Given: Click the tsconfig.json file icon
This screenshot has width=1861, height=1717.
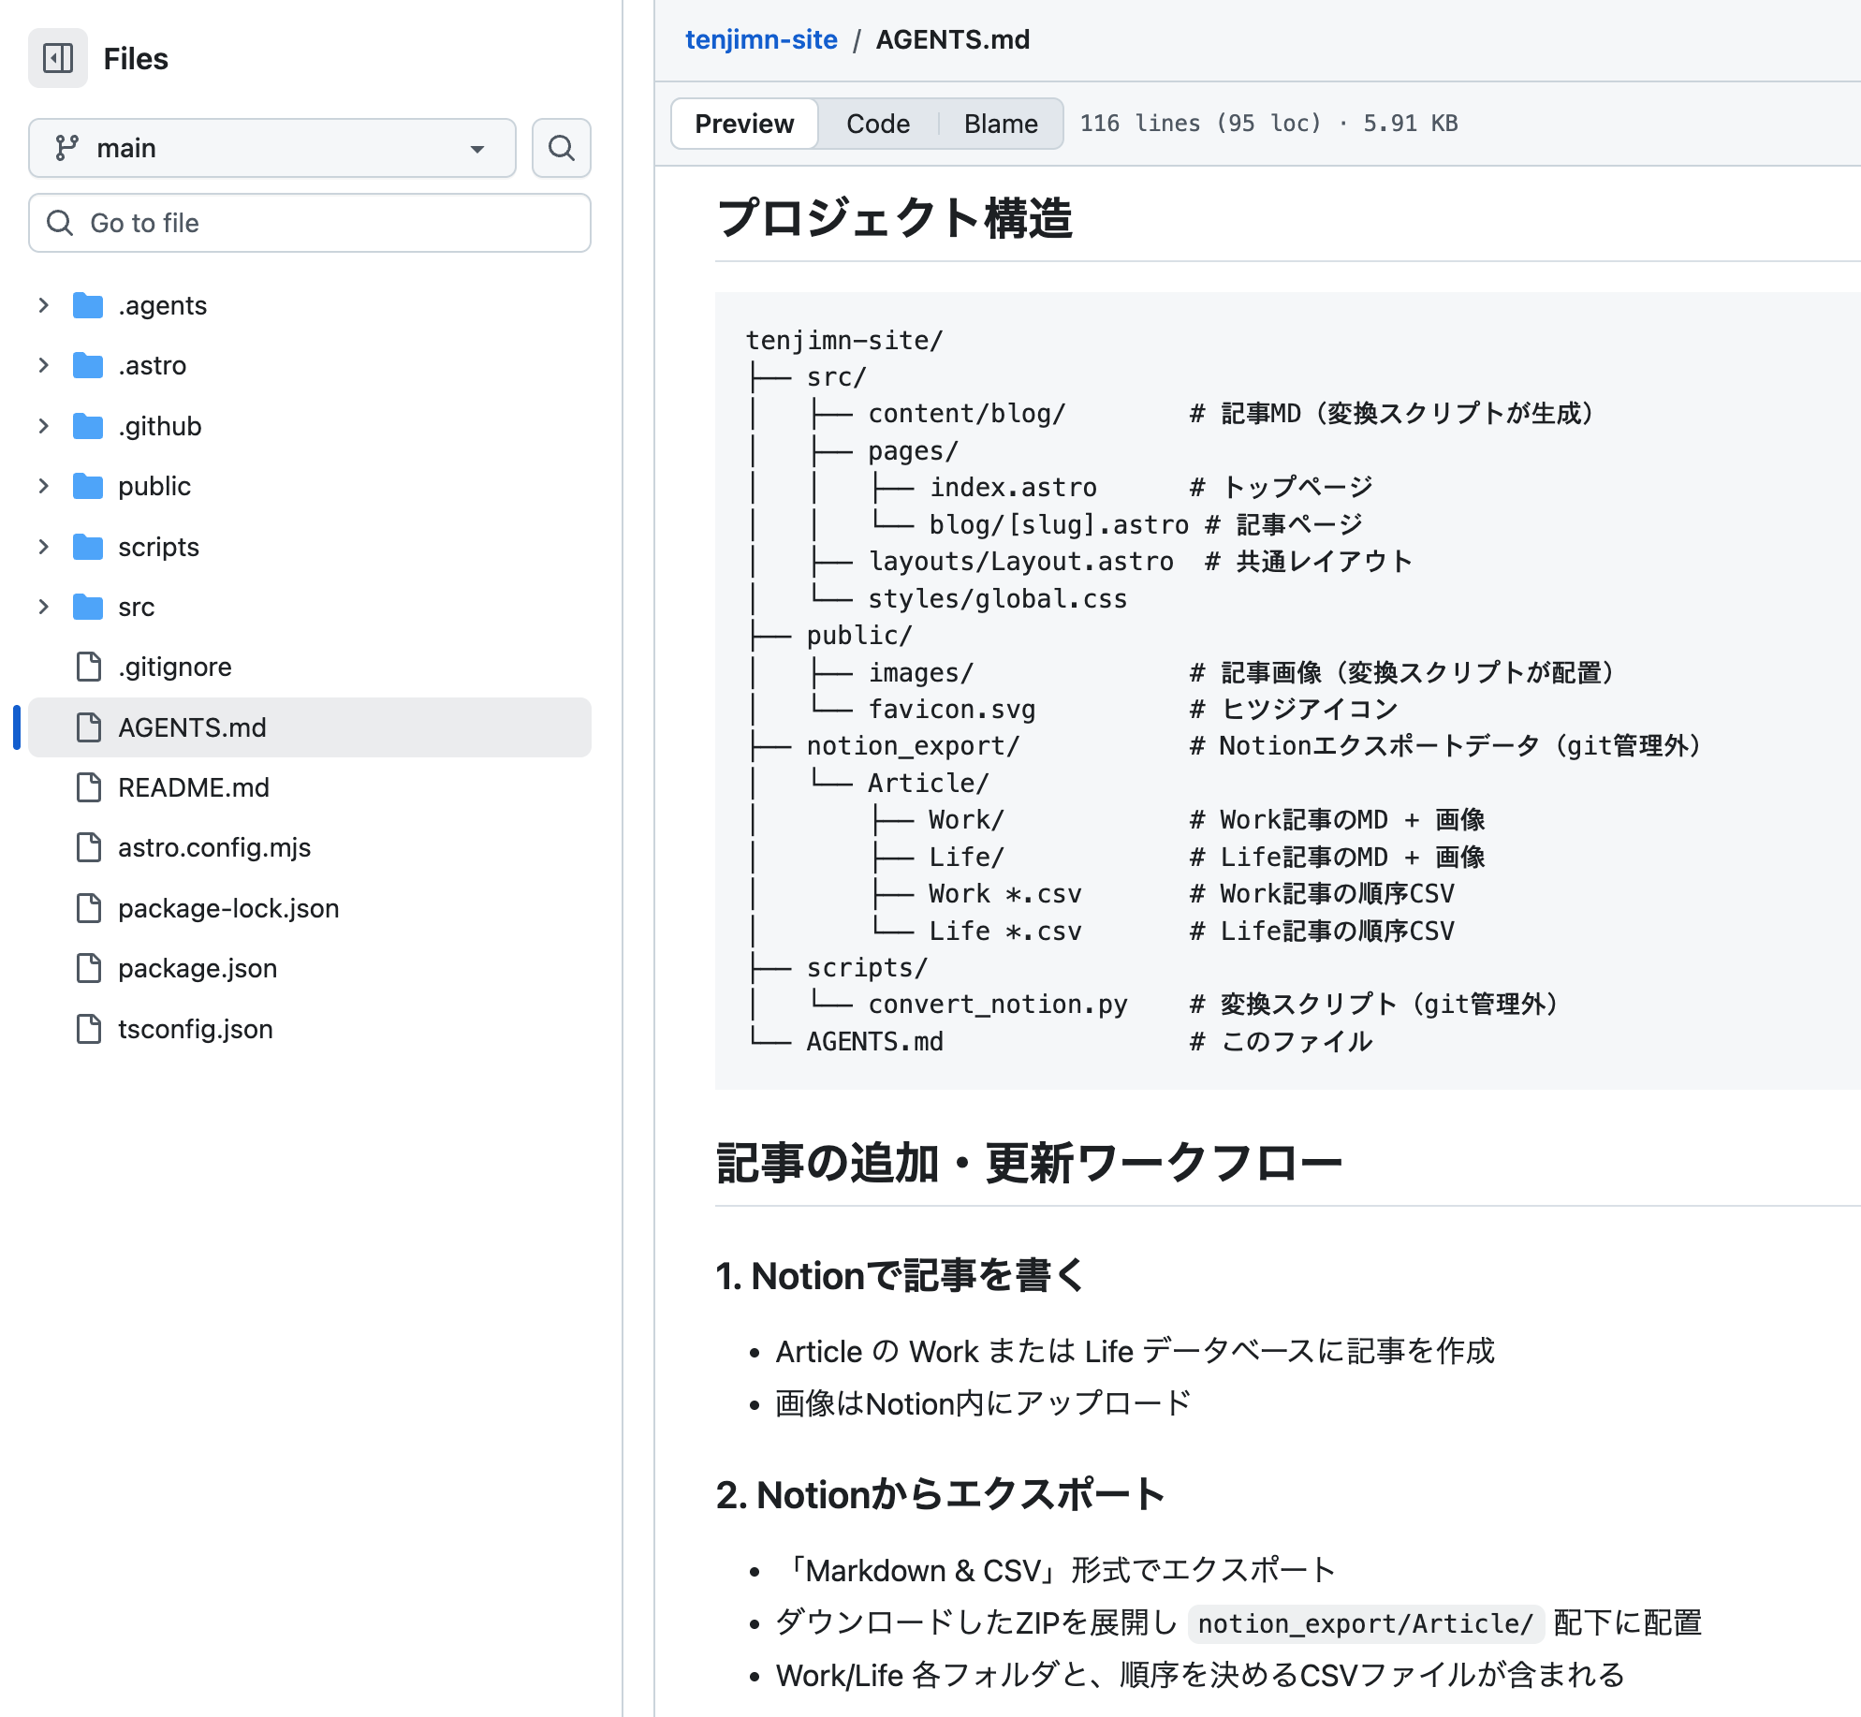Looking at the screenshot, I should 89,1029.
